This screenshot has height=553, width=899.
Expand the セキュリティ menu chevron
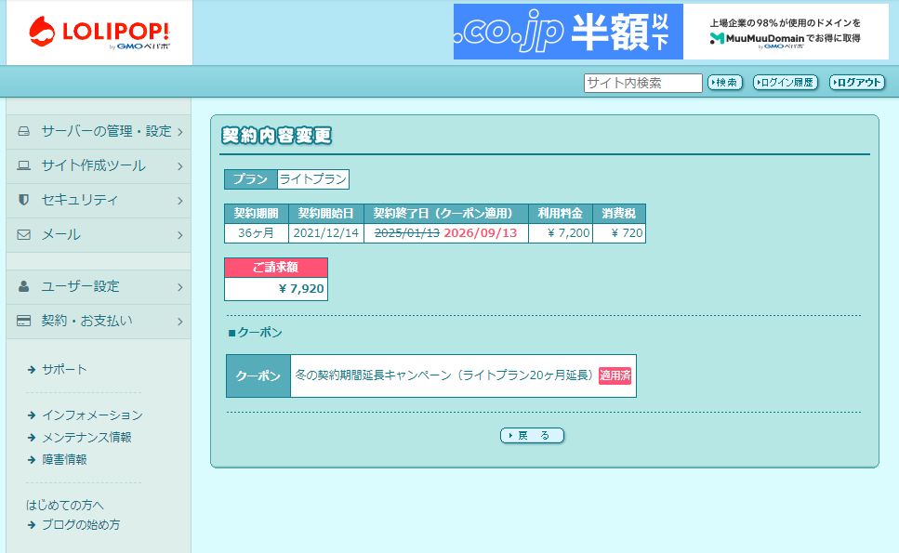pyautogui.click(x=179, y=201)
